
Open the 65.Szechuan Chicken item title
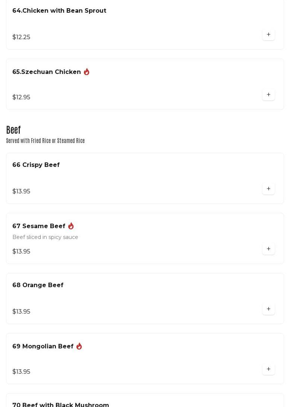click(x=47, y=72)
